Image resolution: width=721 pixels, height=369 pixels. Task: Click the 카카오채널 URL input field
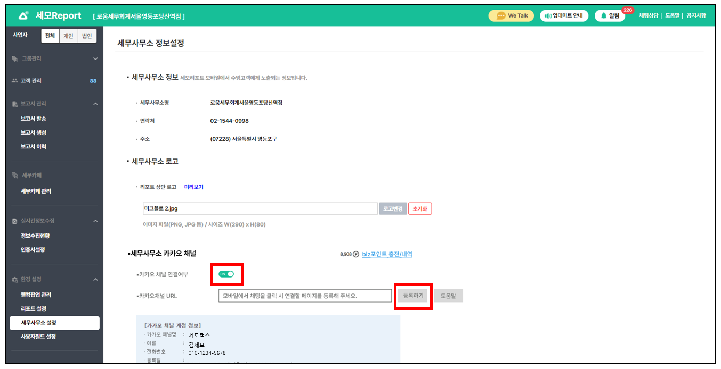click(305, 296)
